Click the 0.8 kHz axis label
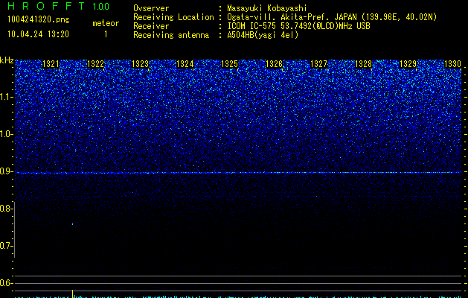This screenshot has height=298, width=468. (6, 209)
